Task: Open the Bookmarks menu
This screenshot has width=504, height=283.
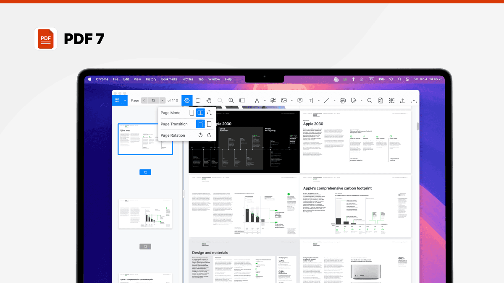Action: pyautogui.click(x=169, y=79)
